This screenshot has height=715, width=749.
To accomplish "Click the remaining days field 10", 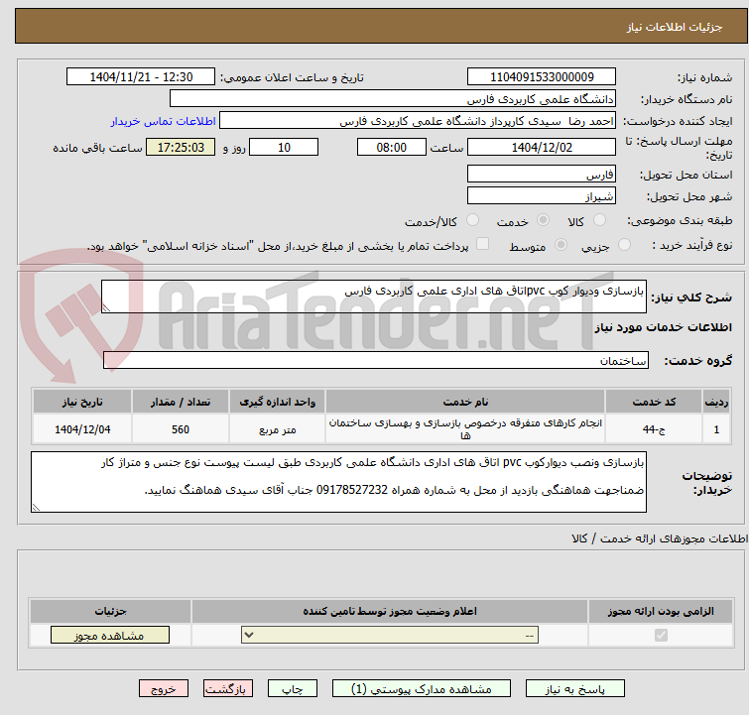I will pyautogui.click(x=284, y=147).
